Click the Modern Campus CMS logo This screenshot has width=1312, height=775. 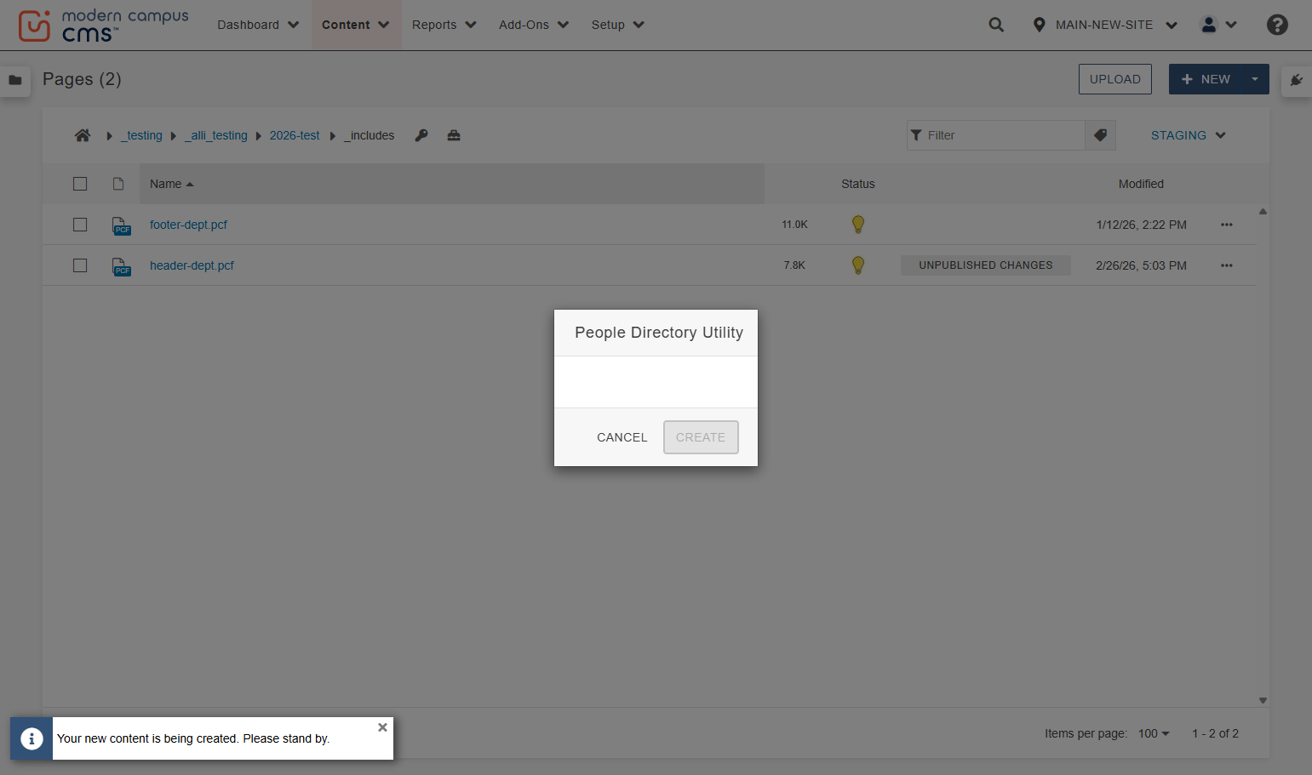103,26
